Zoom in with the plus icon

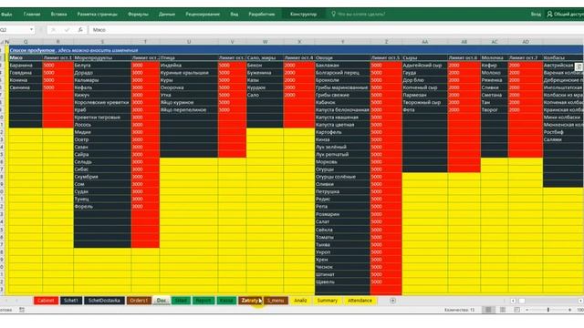(x=569, y=310)
